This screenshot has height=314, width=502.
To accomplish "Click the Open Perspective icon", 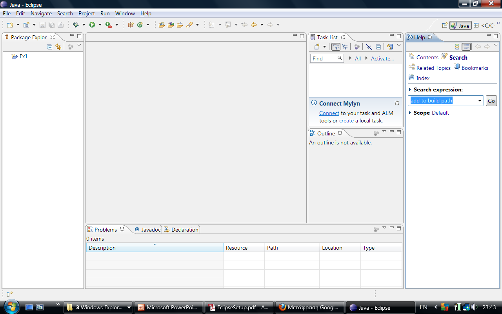I will click(x=445, y=26).
